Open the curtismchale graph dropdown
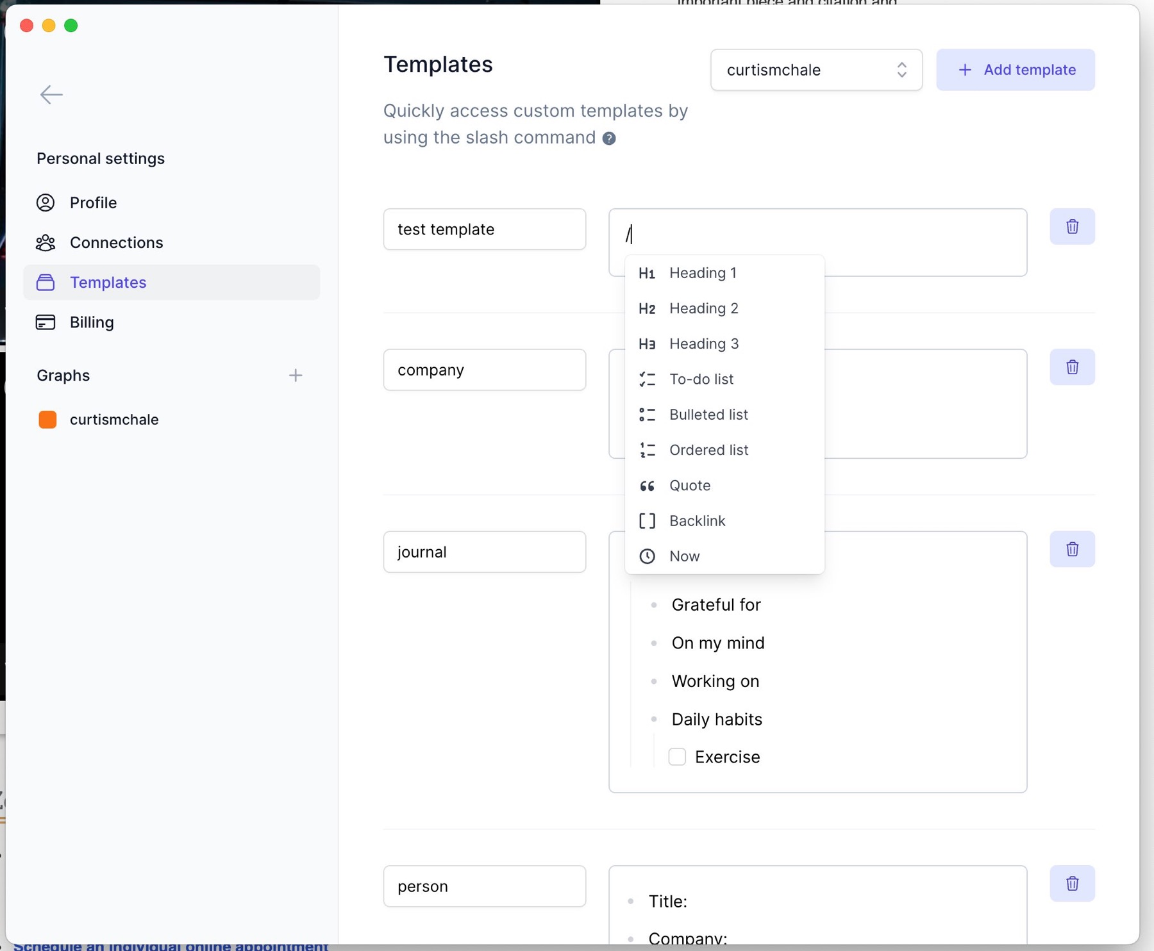This screenshot has width=1154, height=951. (x=815, y=70)
